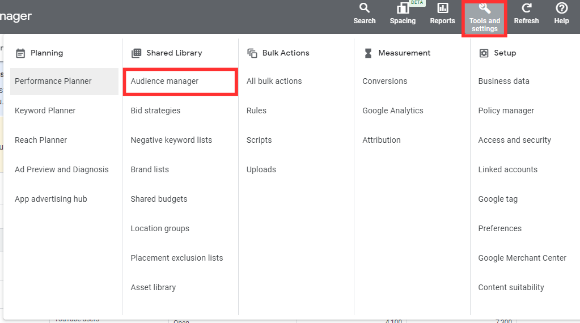Image resolution: width=580 pixels, height=323 pixels.
Task: Select Attribution
Action: (382, 140)
